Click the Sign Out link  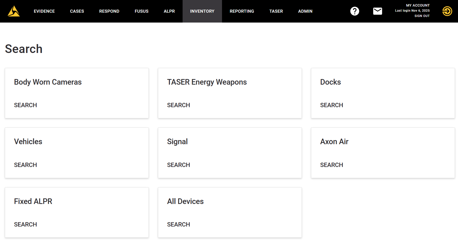[x=422, y=16]
